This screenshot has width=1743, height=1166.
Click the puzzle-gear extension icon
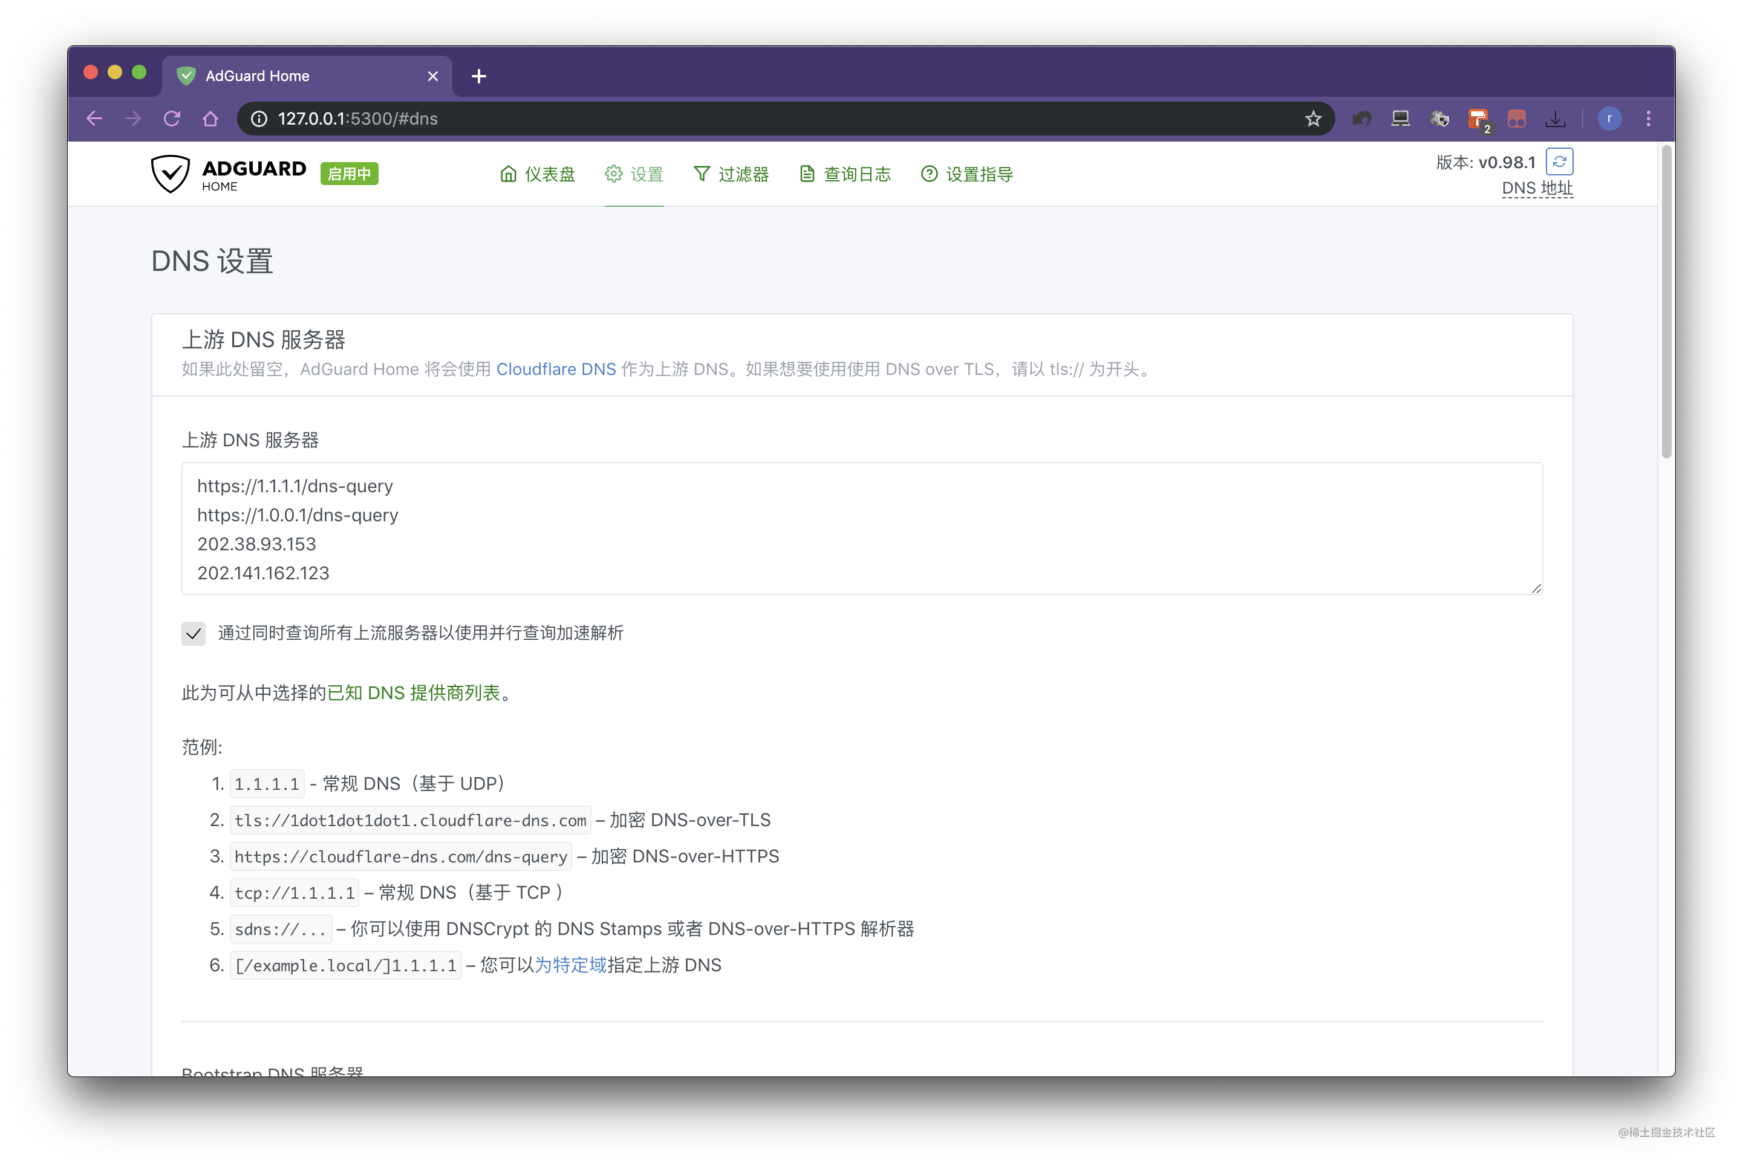[x=1439, y=119]
